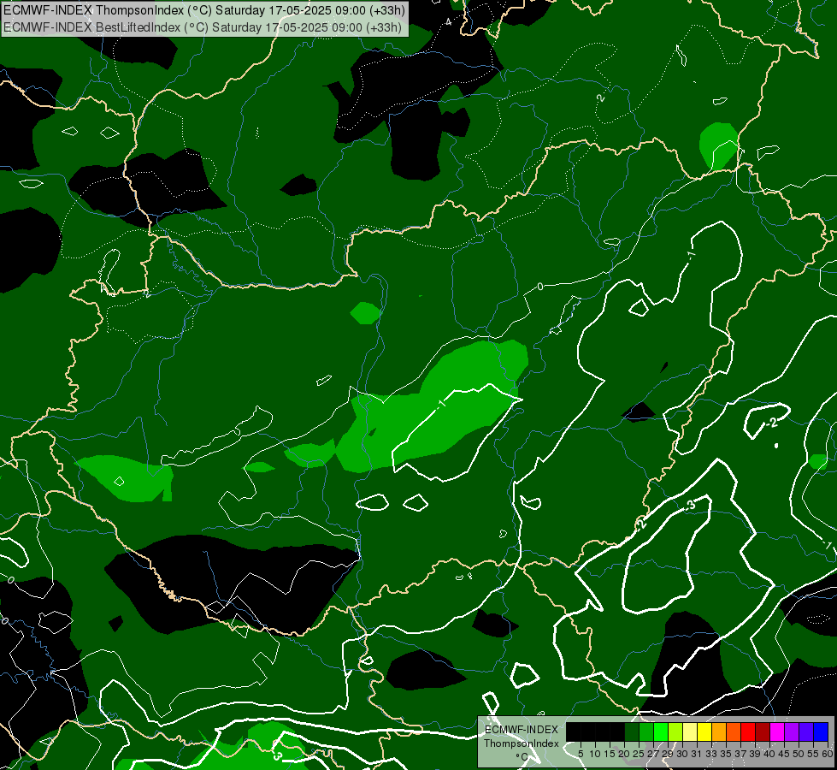The width and height of the screenshot is (837, 770).
Task: Click the legend scale value '50'
Action: point(799,754)
